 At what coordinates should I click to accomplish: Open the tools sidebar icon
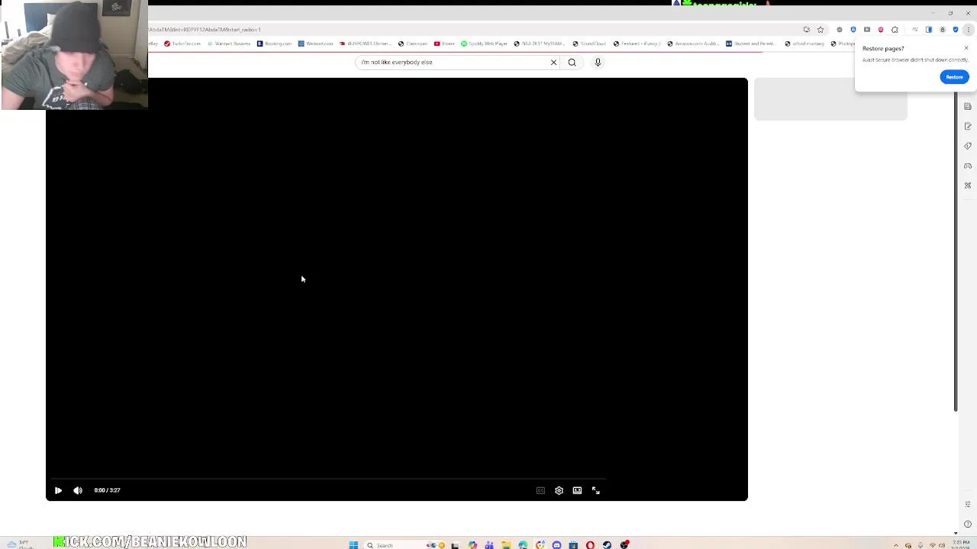click(968, 185)
